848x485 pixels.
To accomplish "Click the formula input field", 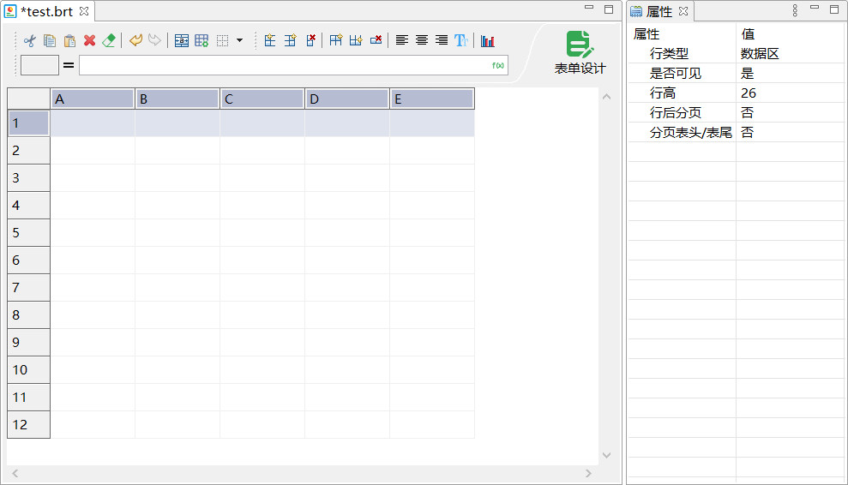I will click(x=293, y=65).
